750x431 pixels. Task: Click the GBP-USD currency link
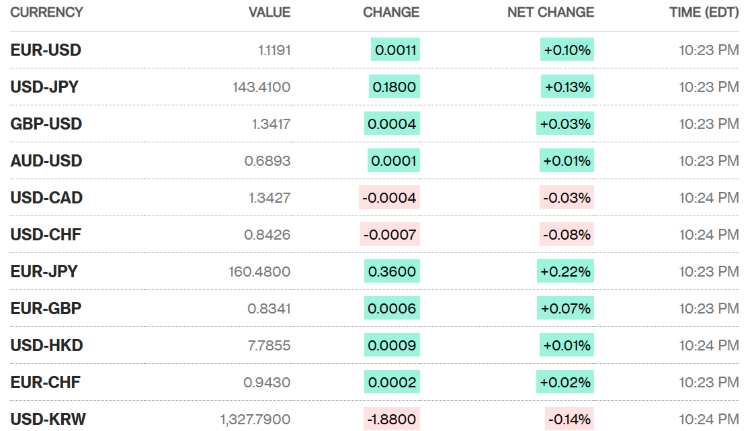tap(46, 124)
